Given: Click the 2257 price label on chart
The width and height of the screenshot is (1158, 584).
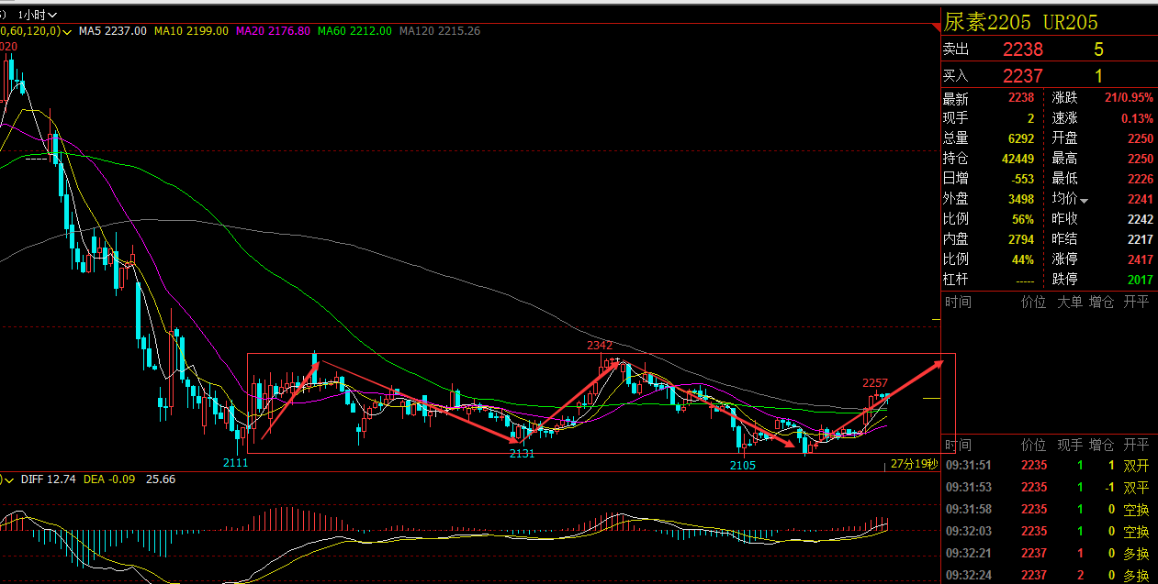Looking at the screenshot, I should [875, 382].
